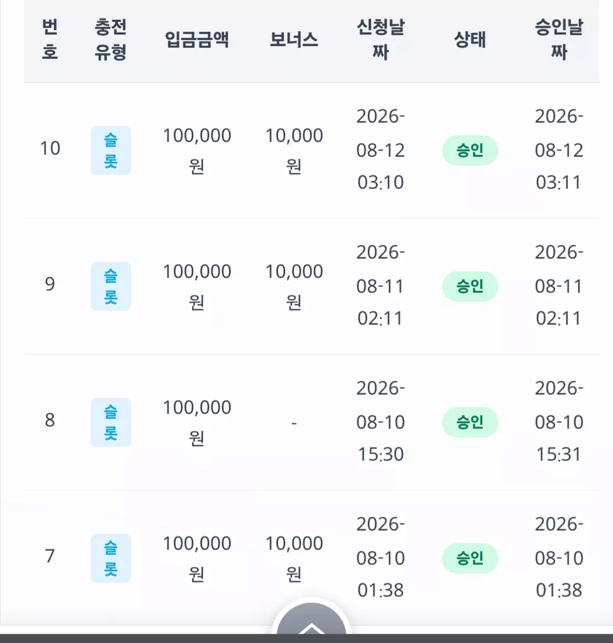The width and height of the screenshot is (613, 643).
Task: Click the 승인 status badge in row 10
Action: tap(470, 150)
